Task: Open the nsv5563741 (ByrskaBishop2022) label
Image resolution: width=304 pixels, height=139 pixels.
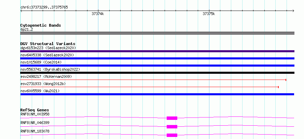Action: point(50,69)
